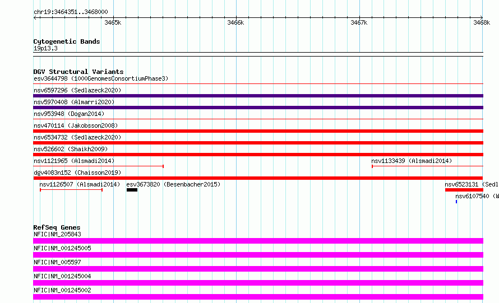499x303 pixels.
Task: Click the 3465k ruler tick label
Action: [x=113, y=22]
